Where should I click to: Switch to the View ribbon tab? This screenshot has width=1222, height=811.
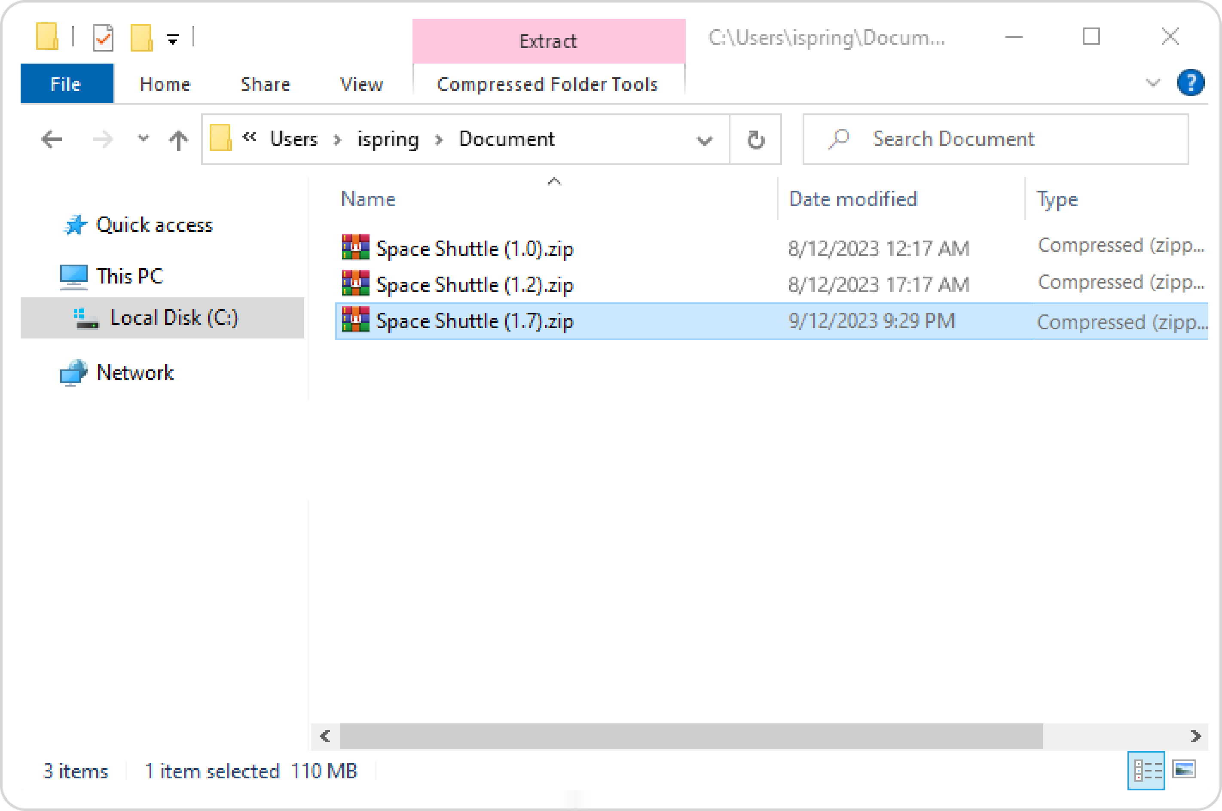[362, 84]
